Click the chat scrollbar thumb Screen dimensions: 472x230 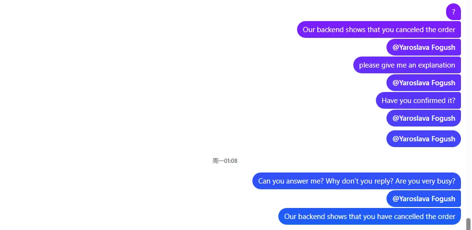tap(468, 224)
